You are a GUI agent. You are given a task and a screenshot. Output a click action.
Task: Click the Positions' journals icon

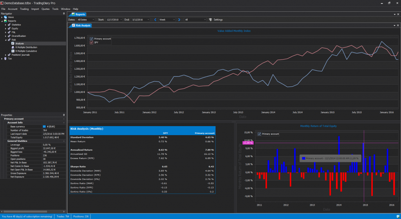click(x=9, y=55)
